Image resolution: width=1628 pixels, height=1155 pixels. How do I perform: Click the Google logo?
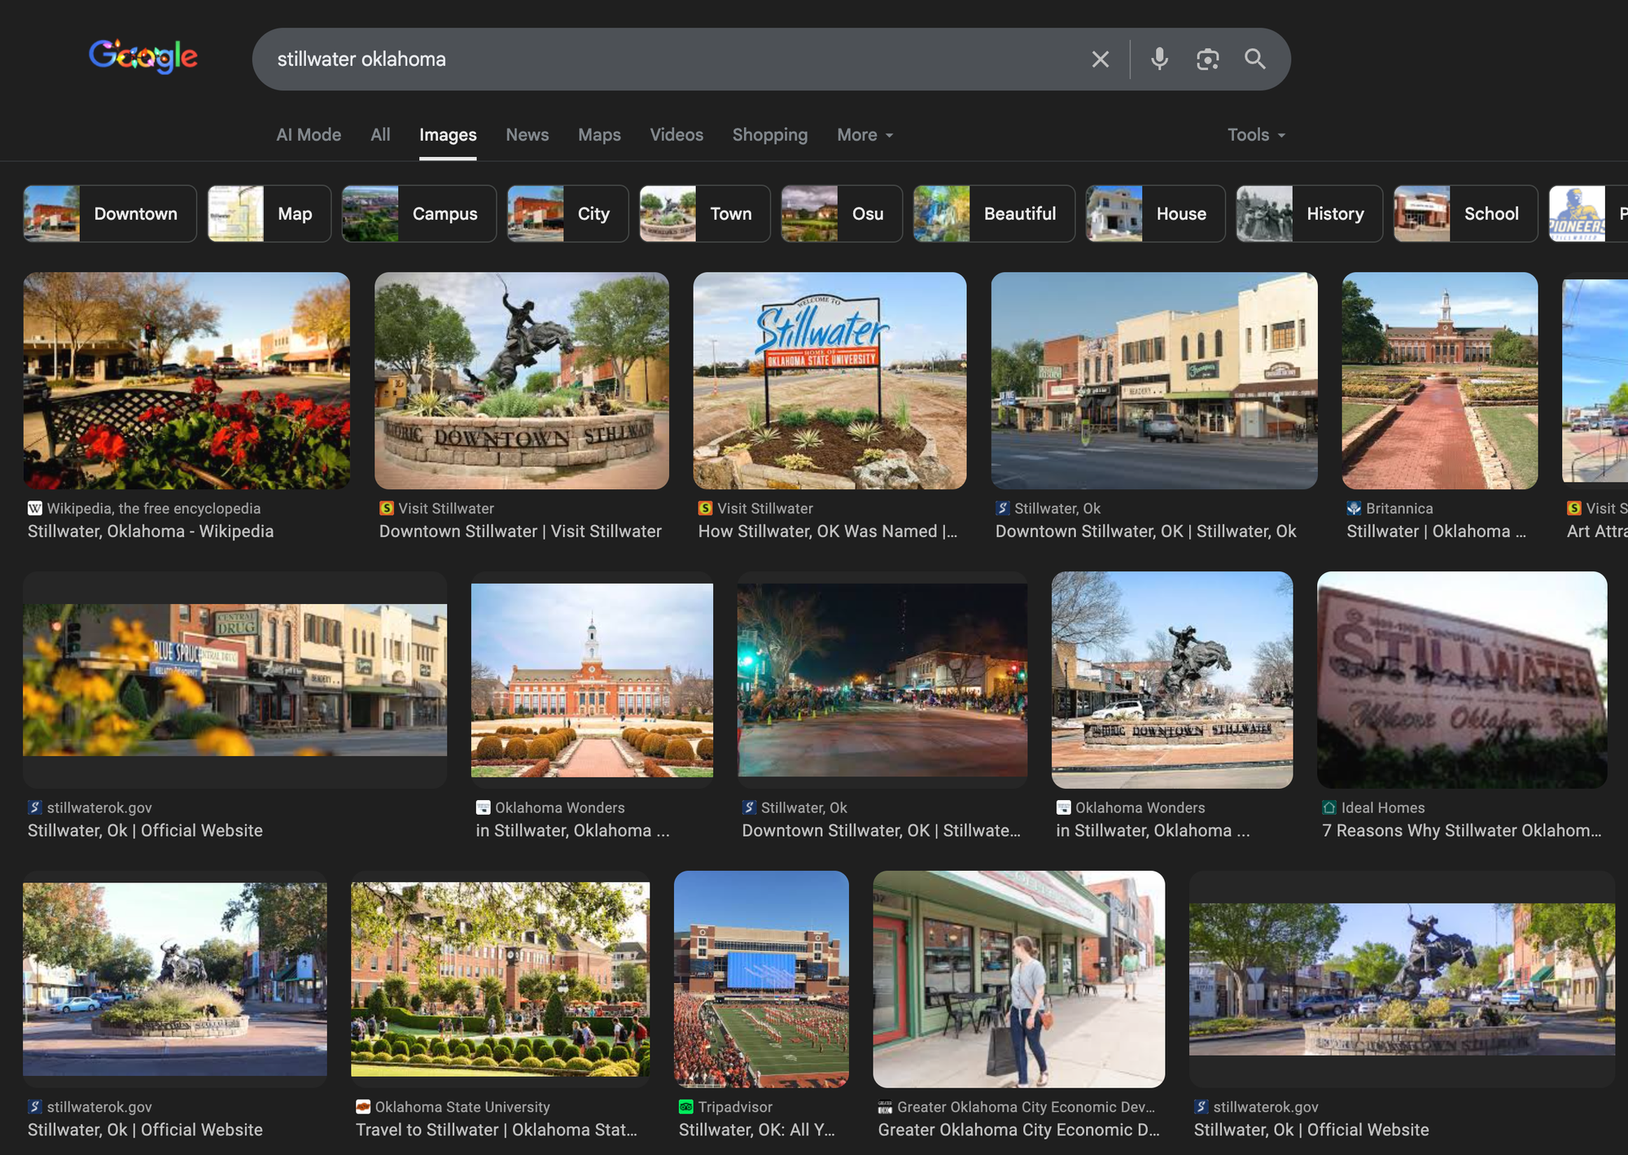142,57
